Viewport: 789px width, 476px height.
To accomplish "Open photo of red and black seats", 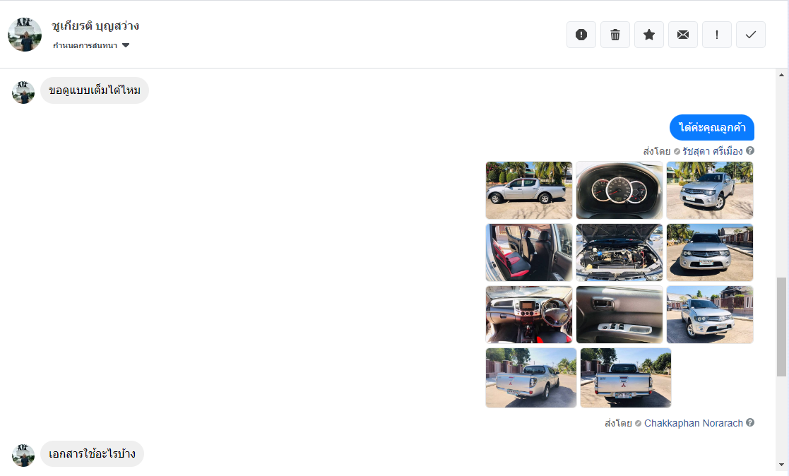I will click(x=529, y=253).
